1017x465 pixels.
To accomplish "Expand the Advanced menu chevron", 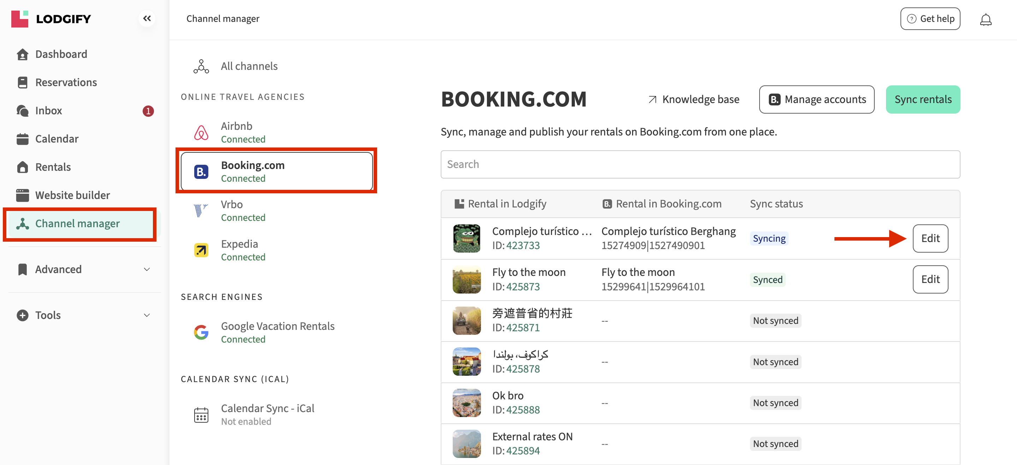I will tap(147, 270).
